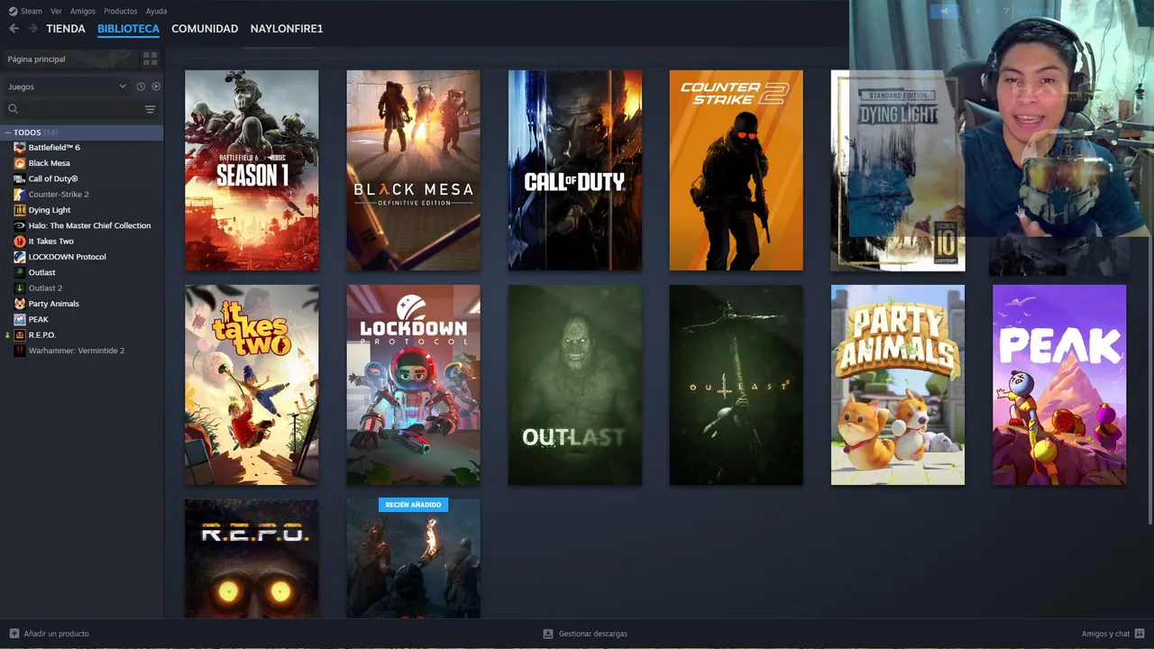Image resolution: width=1154 pixels, height=649 pixels.
Task: Open Battlefield 6 Season 1 cover
Action: click(x=252, y=170)
